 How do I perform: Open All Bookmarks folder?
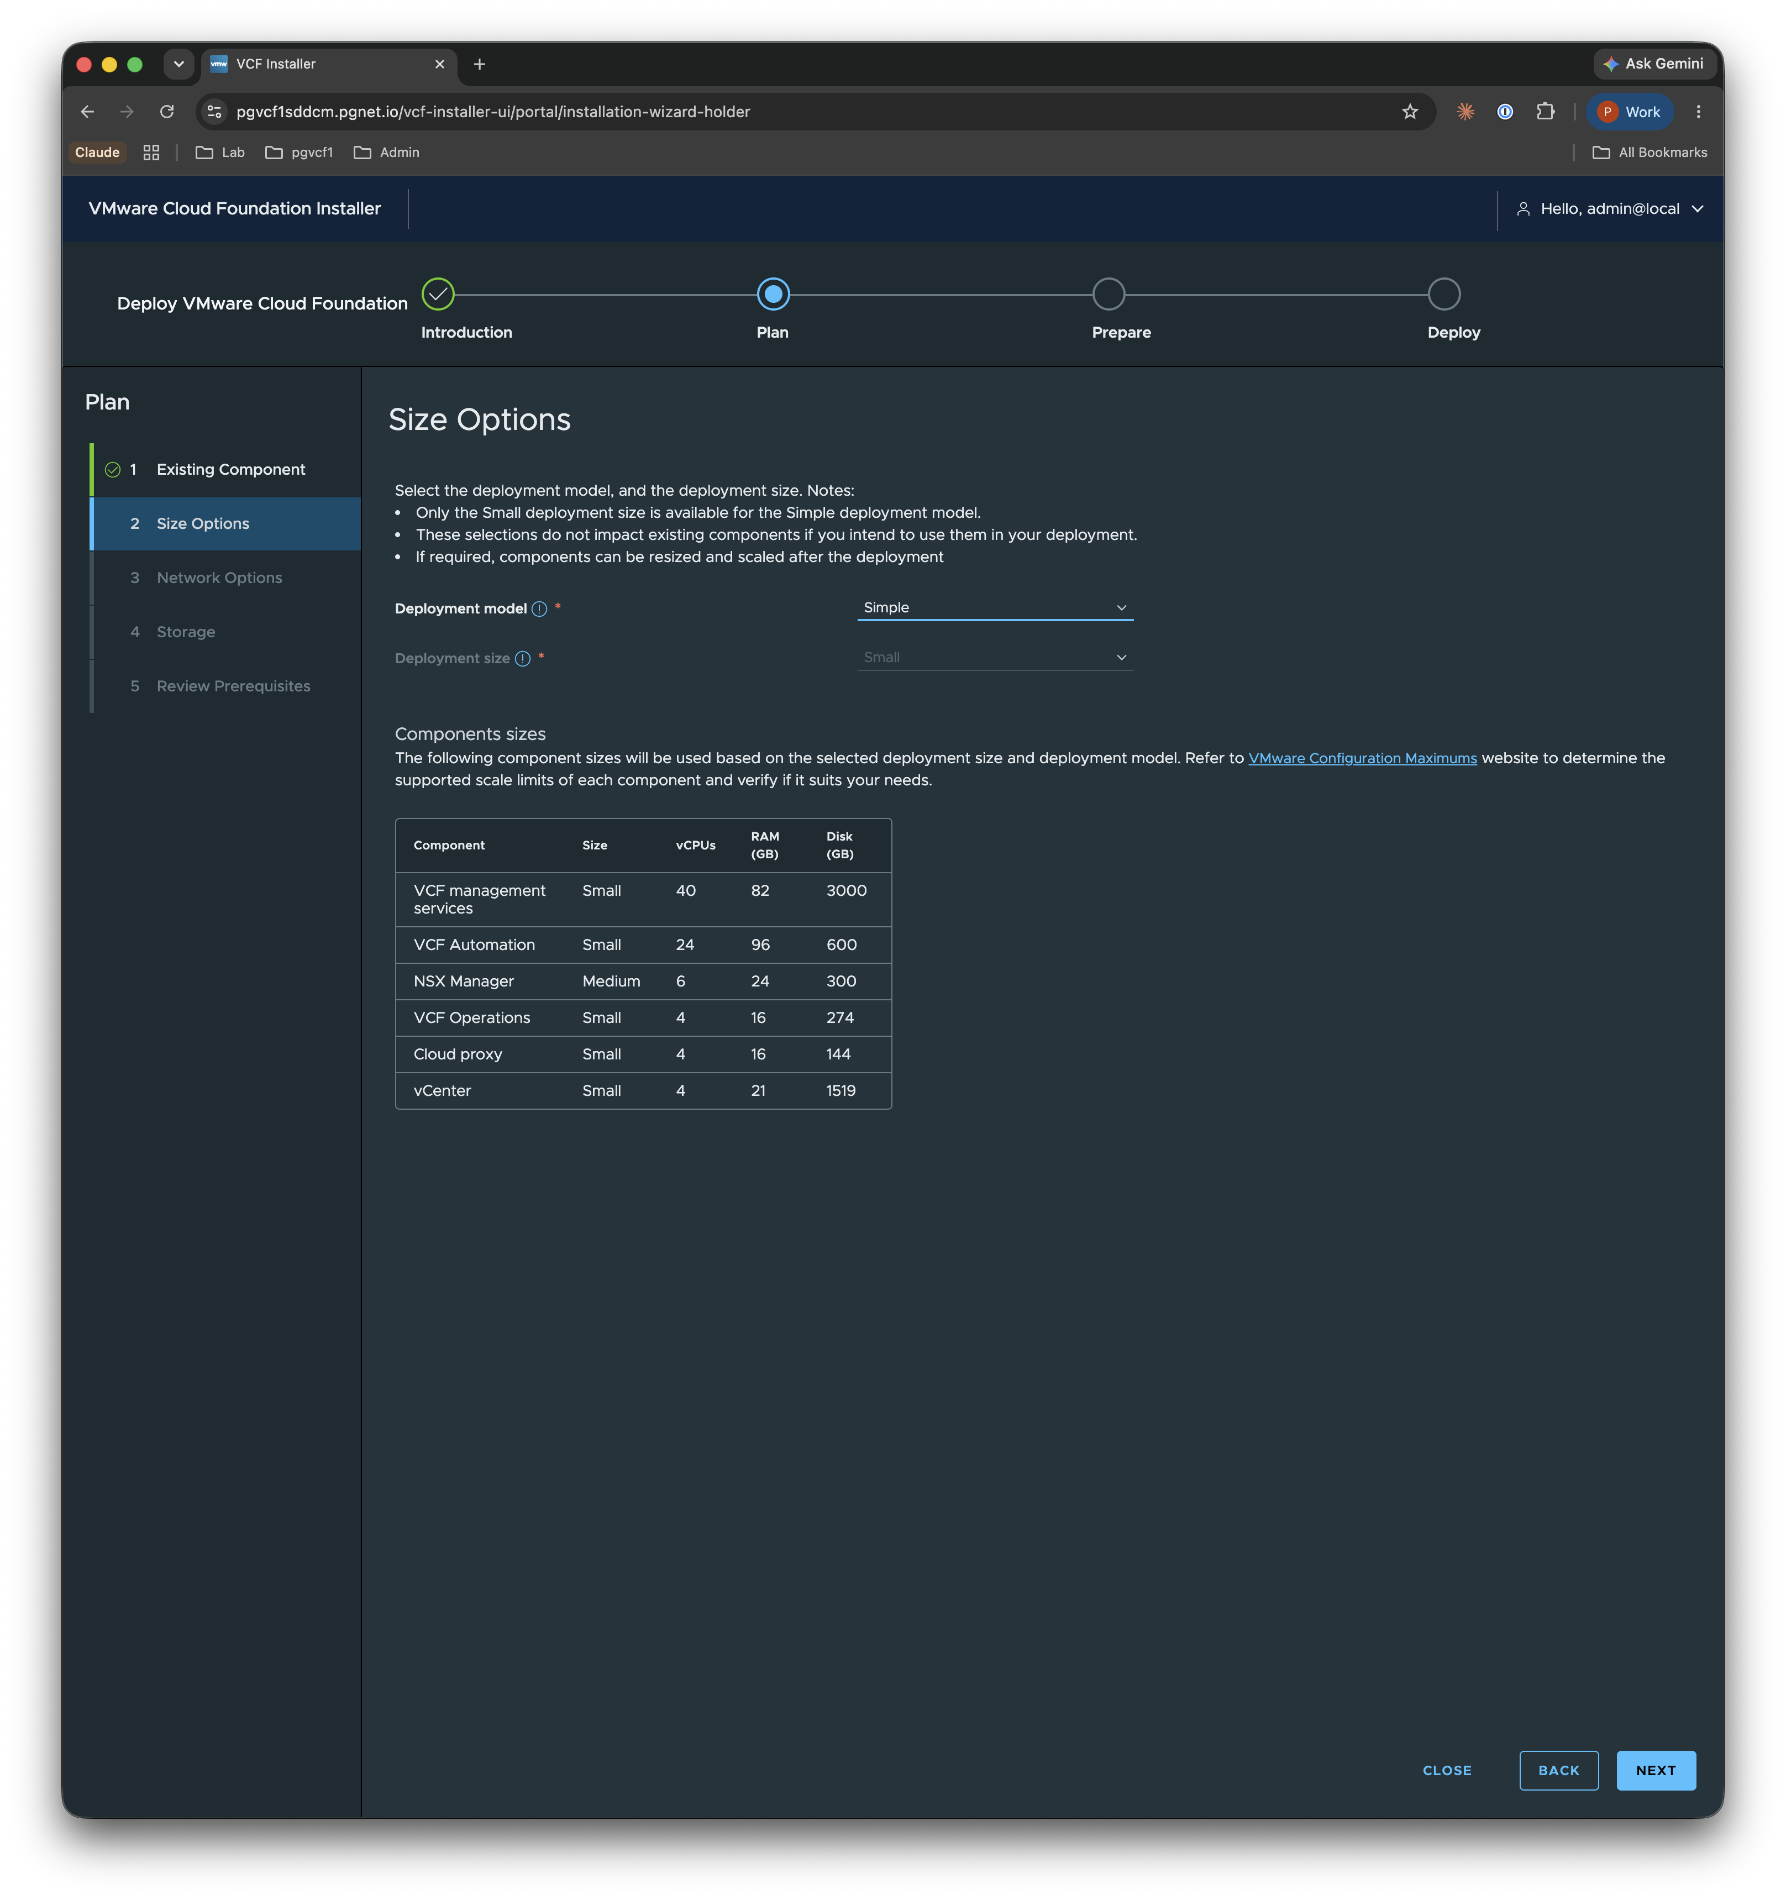1650,153
